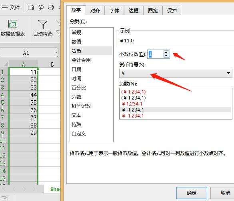234x201 pixels.
Task: Click the 自动筛选 filter icon
Action: coord(43,24)
